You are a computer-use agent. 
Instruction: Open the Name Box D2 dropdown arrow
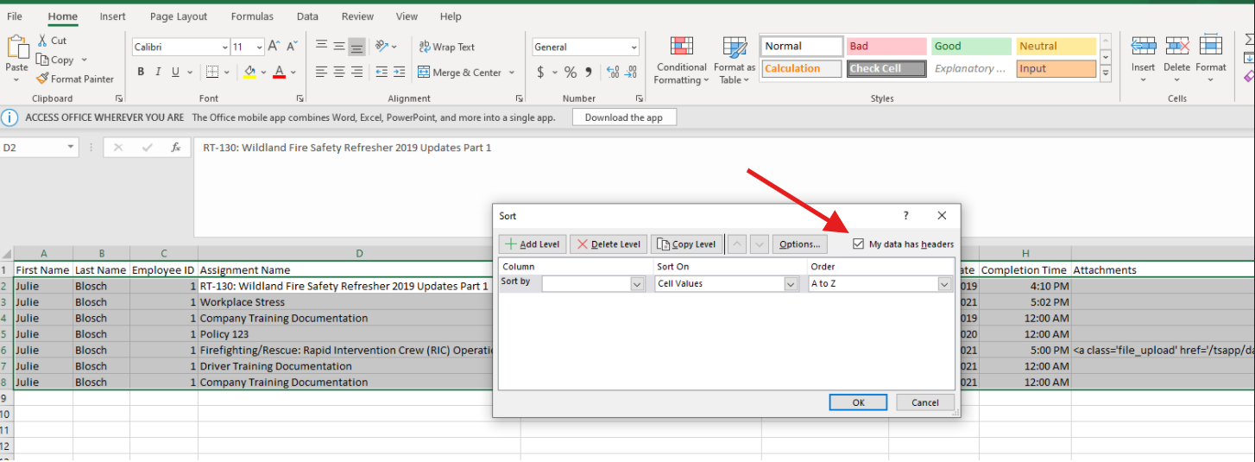[71, 148]
